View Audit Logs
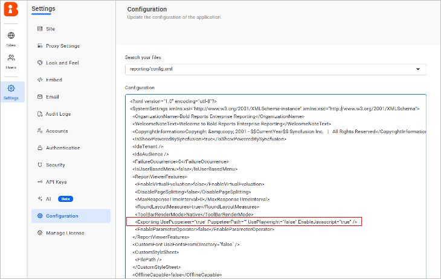The width and height of the screenshot is (441, 279). point(58,114)
